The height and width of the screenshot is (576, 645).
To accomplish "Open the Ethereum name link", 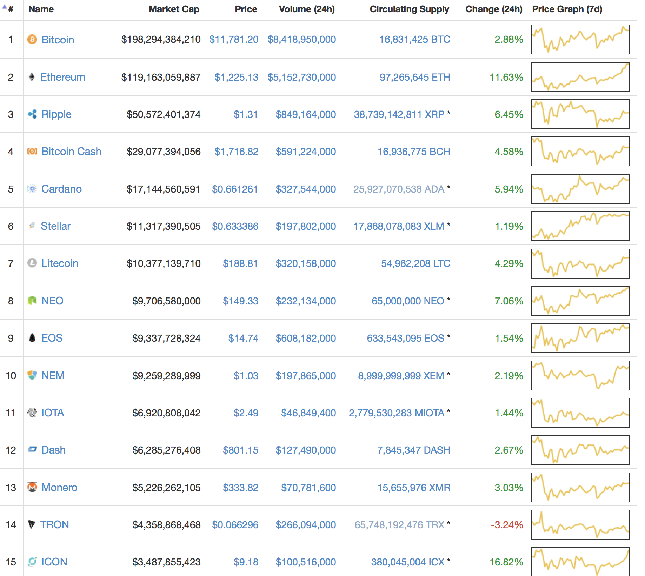I will click(x=62, y=77).
